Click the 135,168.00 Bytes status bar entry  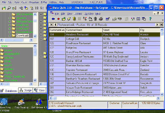(151, 105)
